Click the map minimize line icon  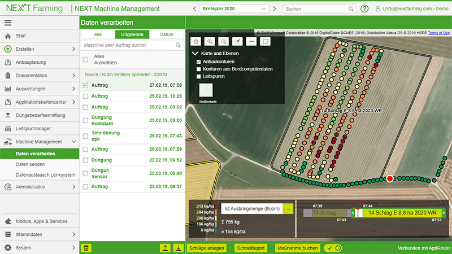click(251, 41)
